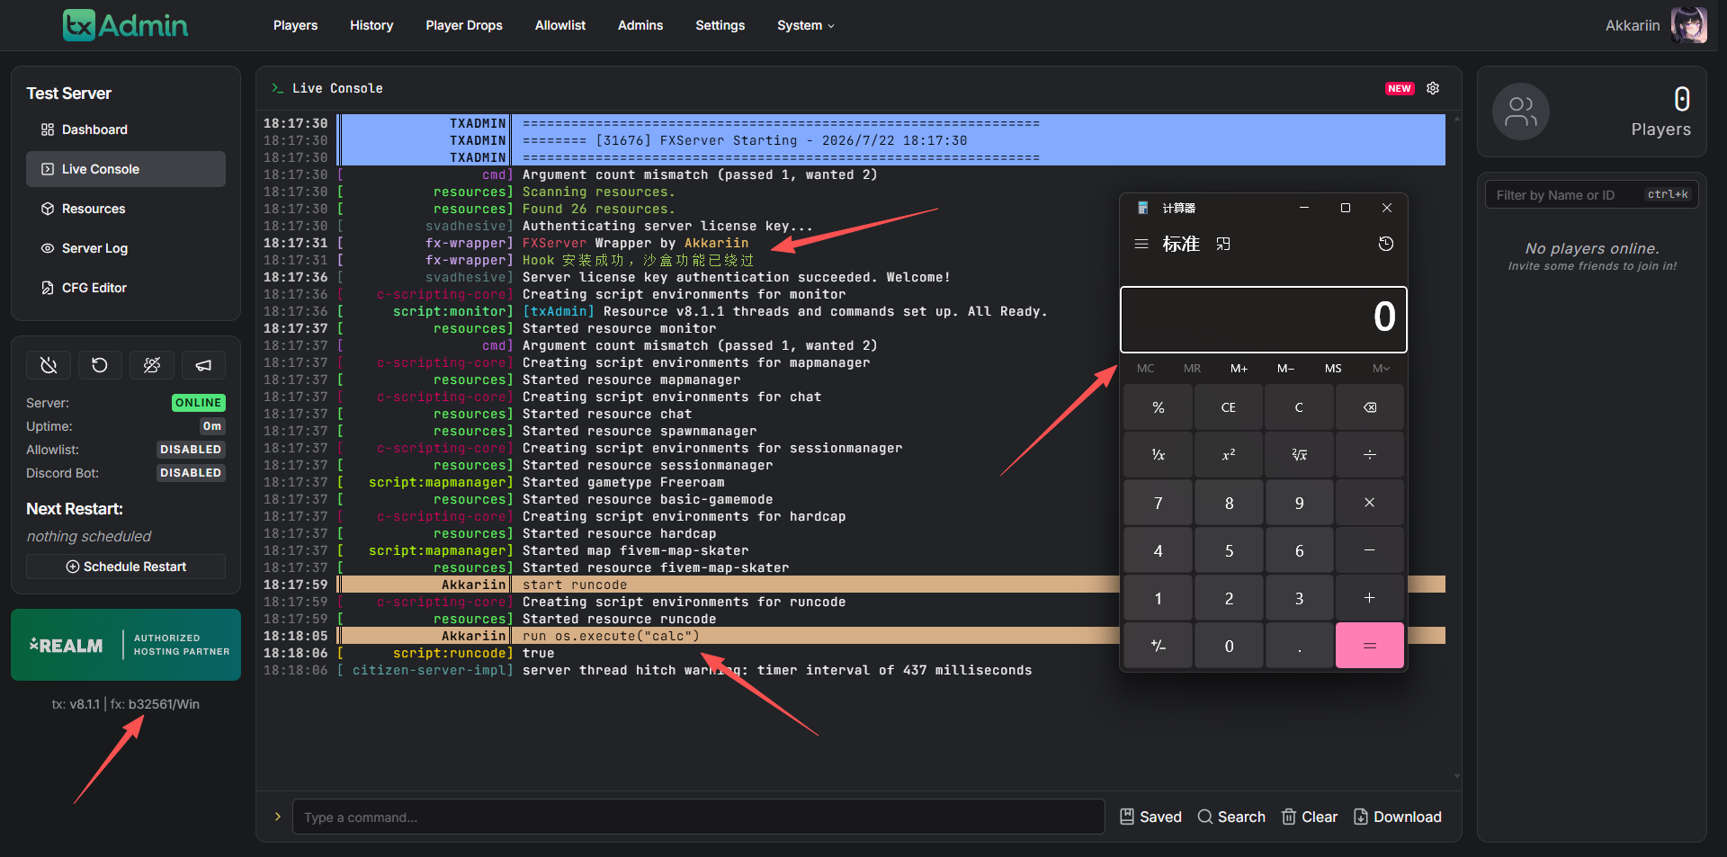The image size is (1727, 857).
Task: Click the calculator square key
Action: (1229, 455)
